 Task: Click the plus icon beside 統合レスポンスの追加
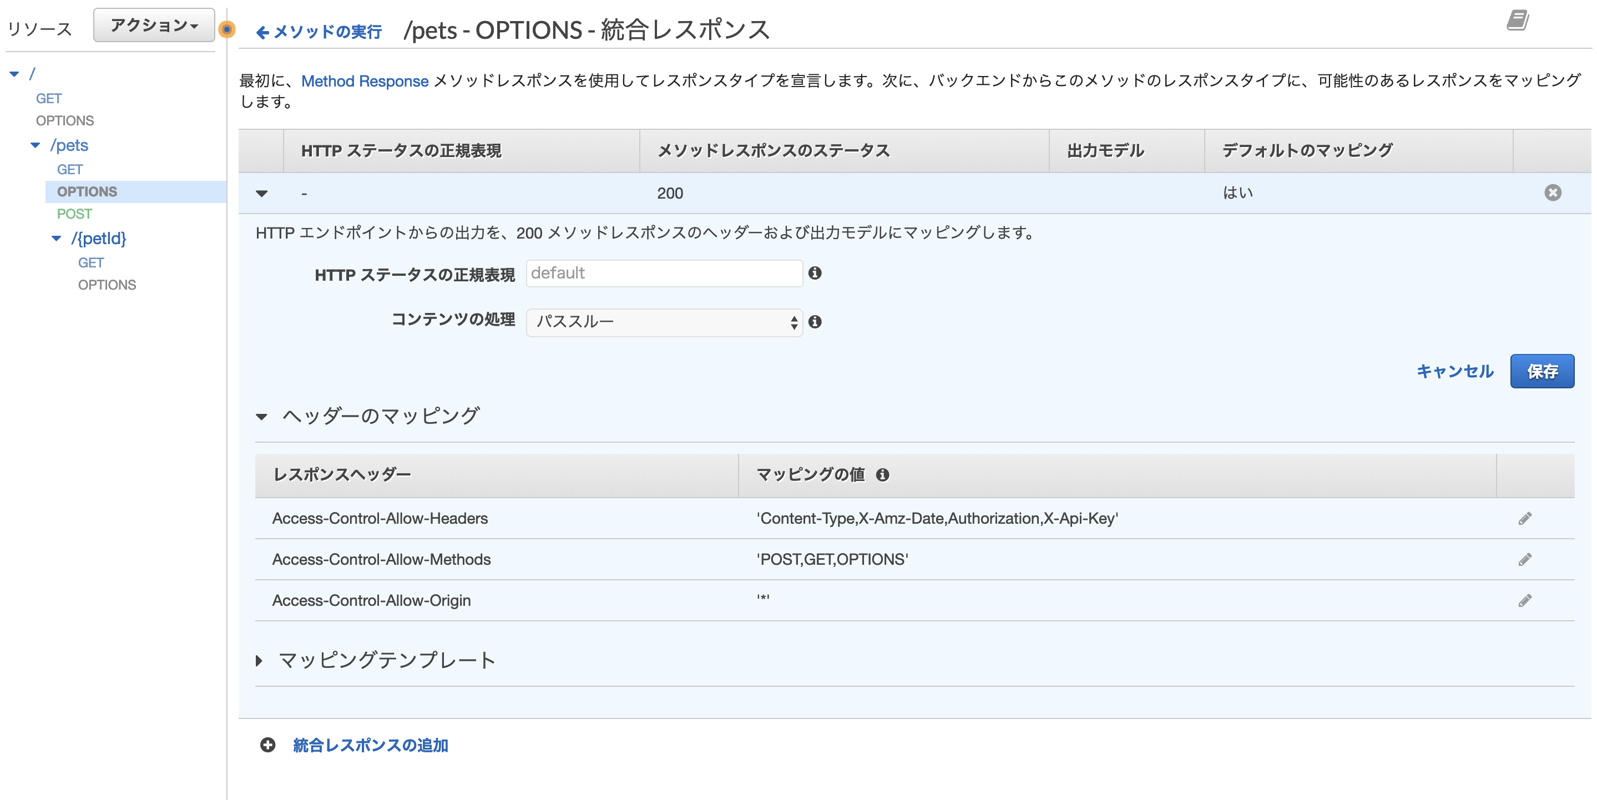pyautogui.click(x=267, y=747)
